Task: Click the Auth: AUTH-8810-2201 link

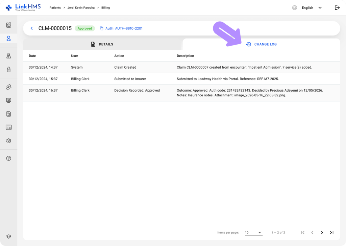Action: pyautogui.click(x=124, y=28)
